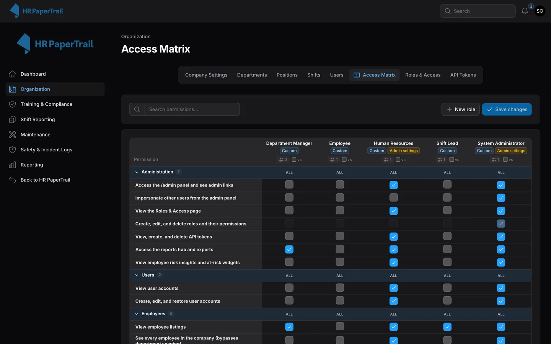Click Admin settings badge under Human Resources
The image size is (551, 344).
click(404, 151)
